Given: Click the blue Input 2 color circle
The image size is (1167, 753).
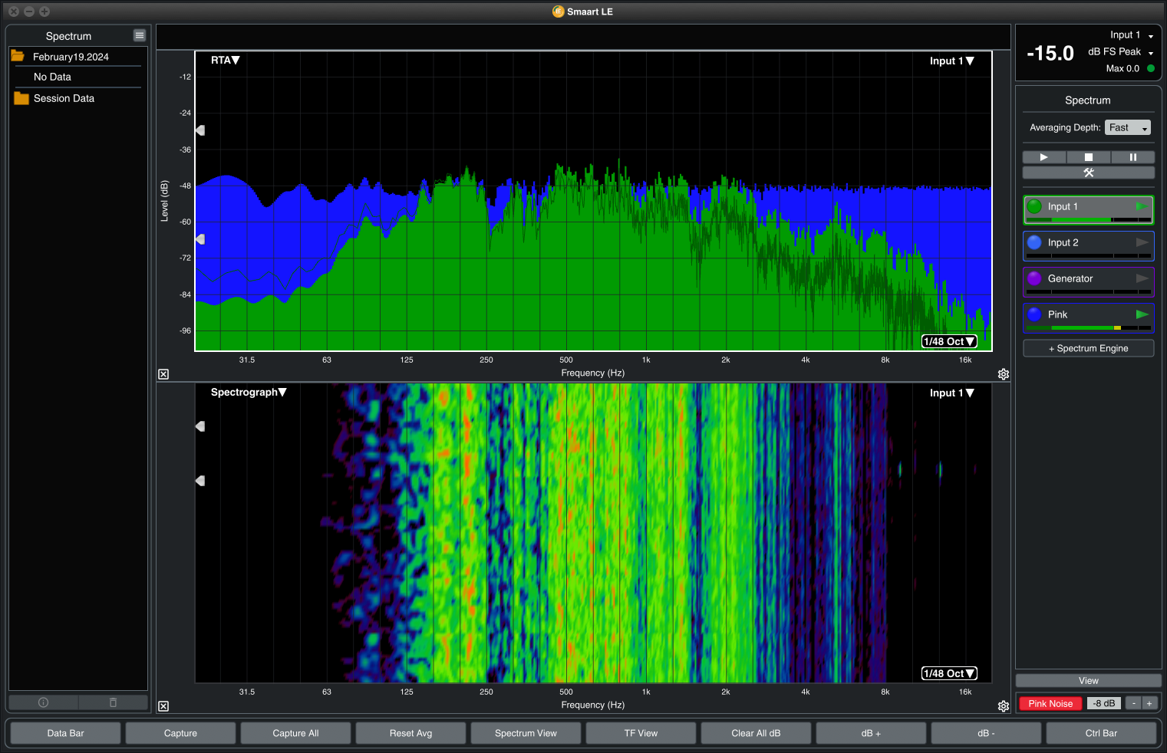Looking at the screenshot, I should pos(1034,242).
